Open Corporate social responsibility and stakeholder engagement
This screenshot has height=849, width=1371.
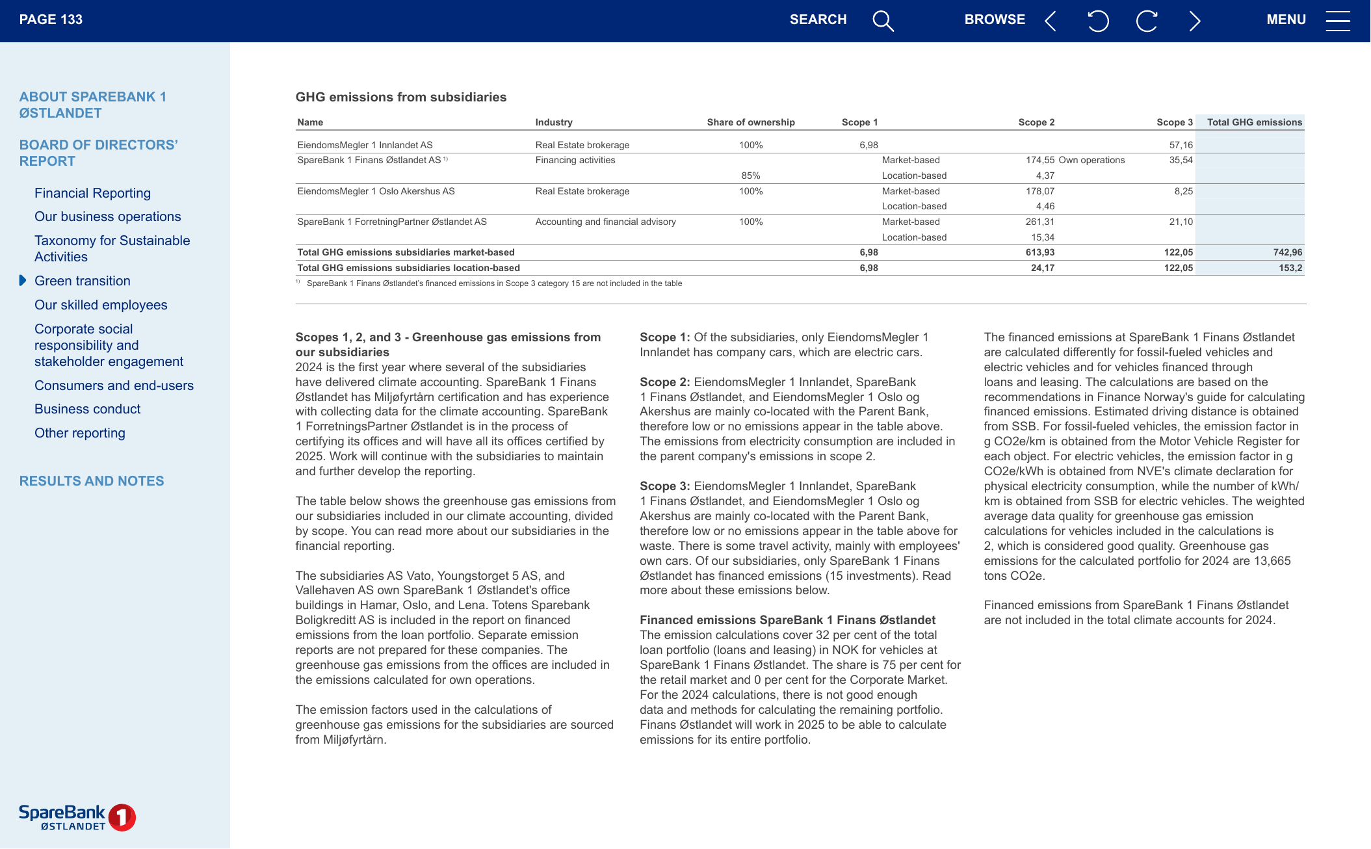point(109,345)
